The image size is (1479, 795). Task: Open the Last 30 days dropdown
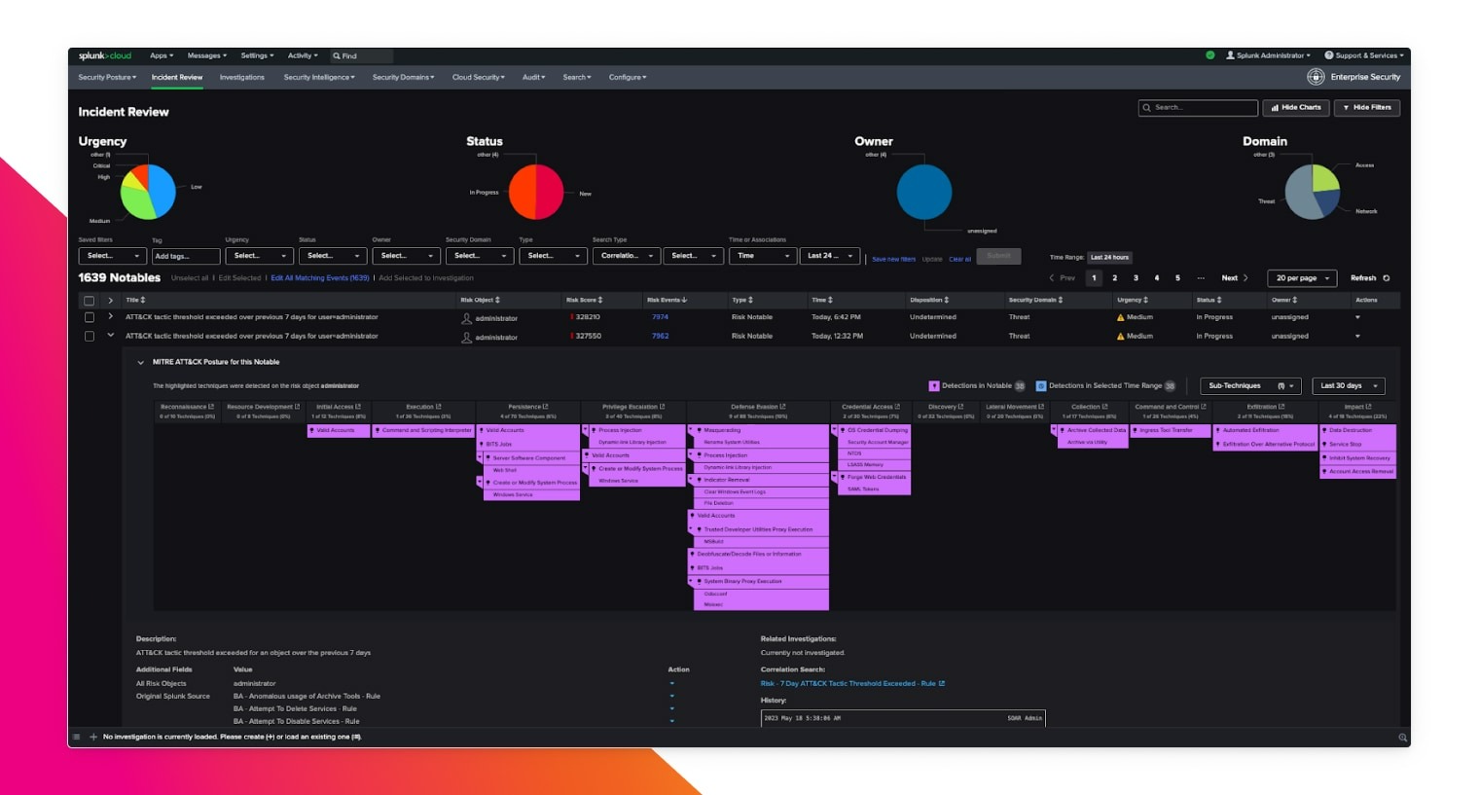(1348, 386)
